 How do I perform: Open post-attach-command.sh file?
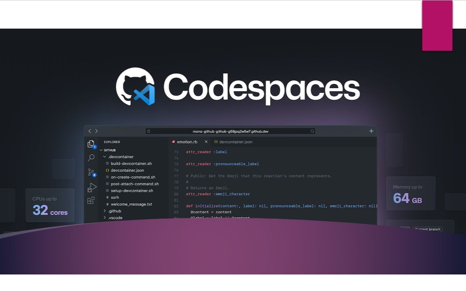pyautogui.click(x=135, y=184)
